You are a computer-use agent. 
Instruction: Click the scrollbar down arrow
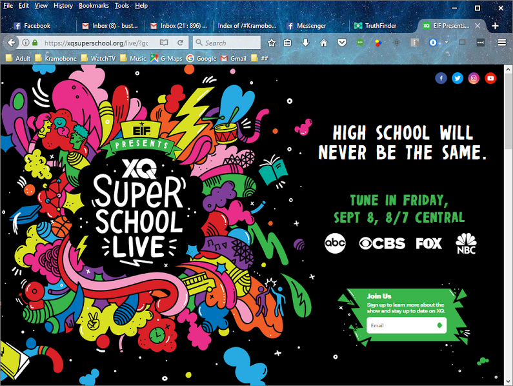508,381
